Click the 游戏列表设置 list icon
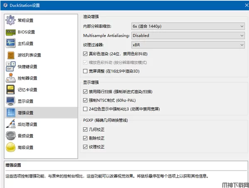This screenshot has height=188, width=249. click(11, 55)
